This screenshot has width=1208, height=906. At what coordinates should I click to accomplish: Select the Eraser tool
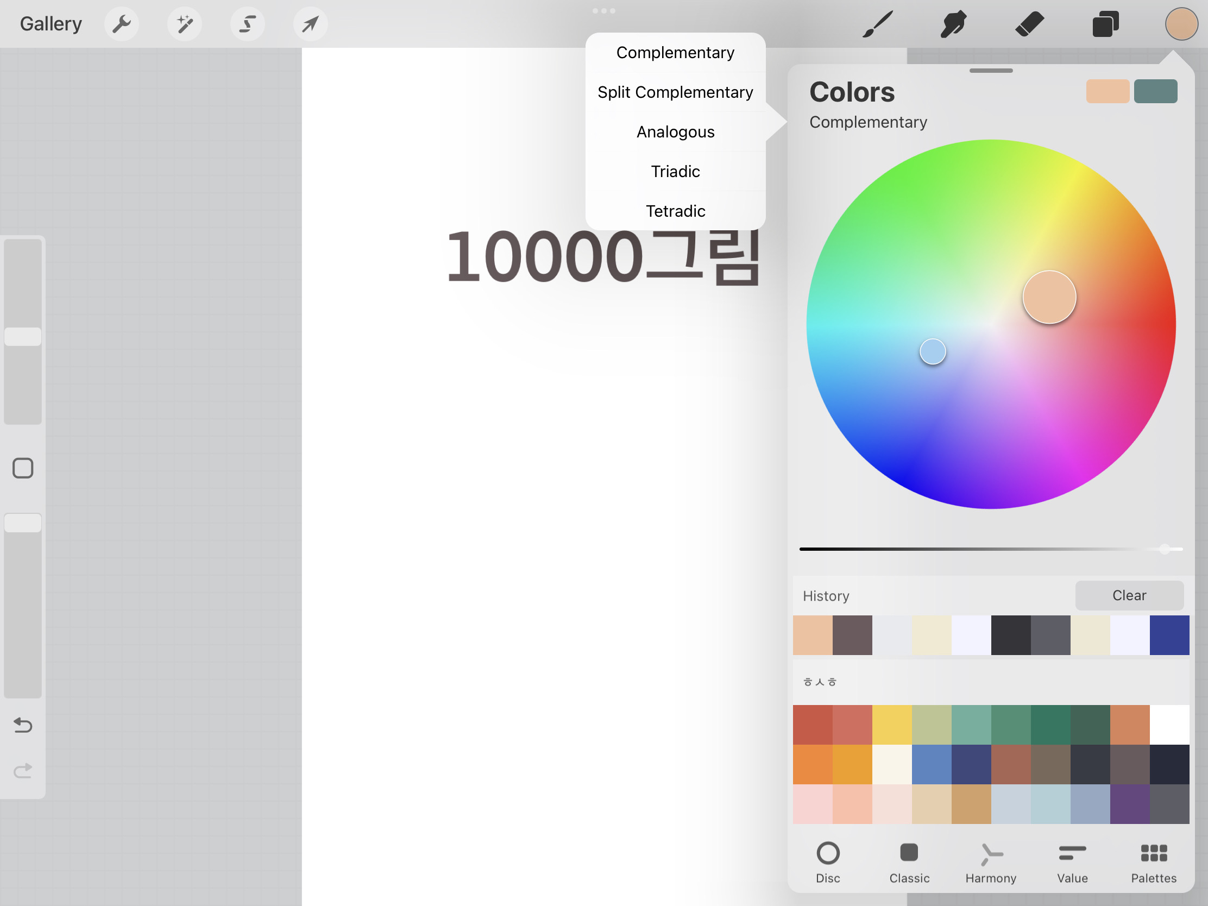1029,24
